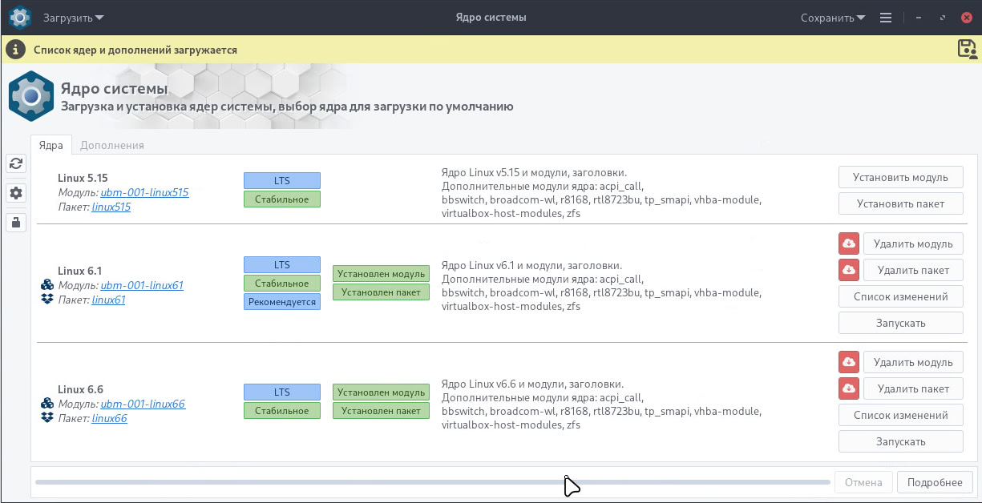Click the info icon in yellow notification bar
The width and height of the screenshot is (982, 503).
click(16, 49)
